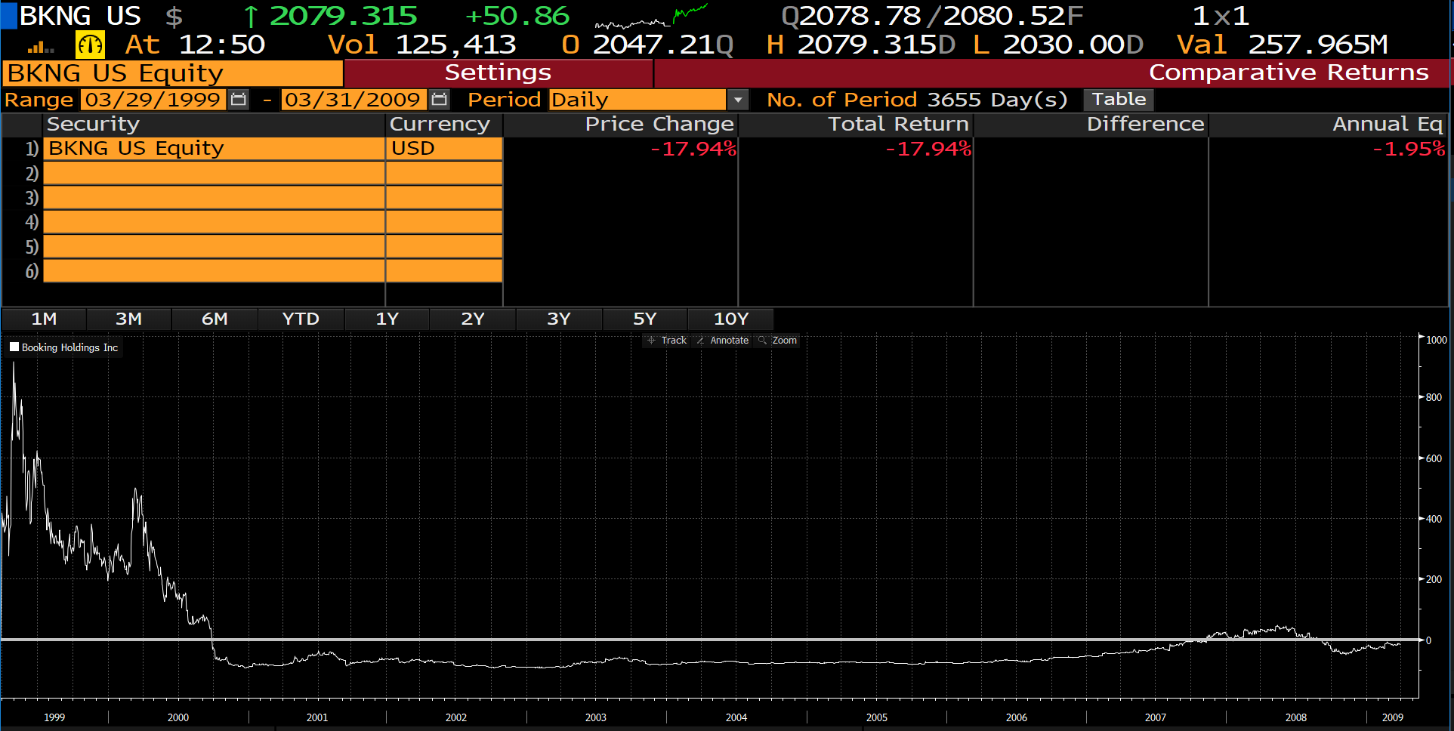Expand the Period Daily dropdown arrow
This screenshot has width=1454, height=731.
[x=737, y=100]
